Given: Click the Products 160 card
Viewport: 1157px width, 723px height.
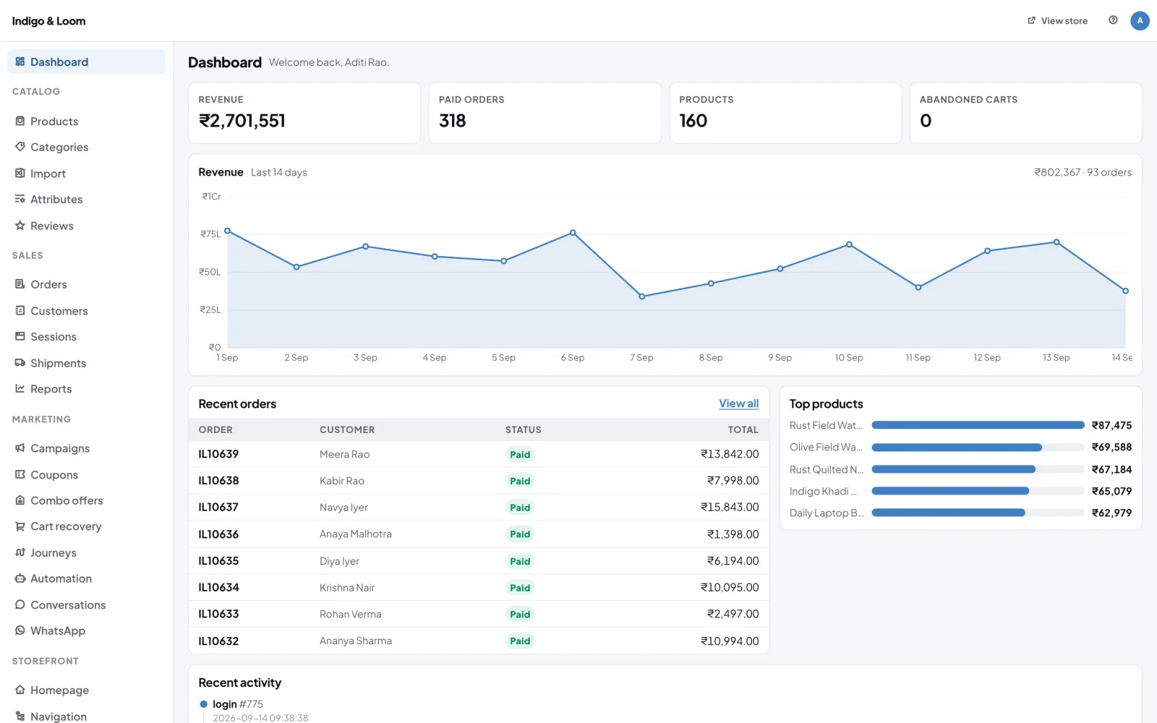Looking at the screenshot, I should (x=785, y=113).
